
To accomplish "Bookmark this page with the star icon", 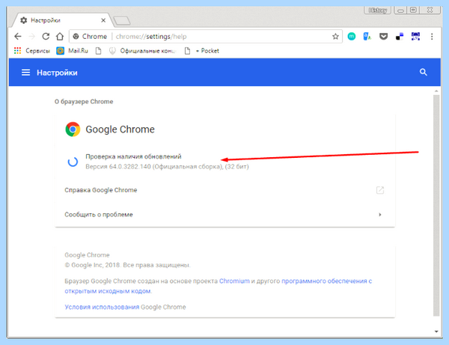I will pyautogui.click(x=335, y=37).
